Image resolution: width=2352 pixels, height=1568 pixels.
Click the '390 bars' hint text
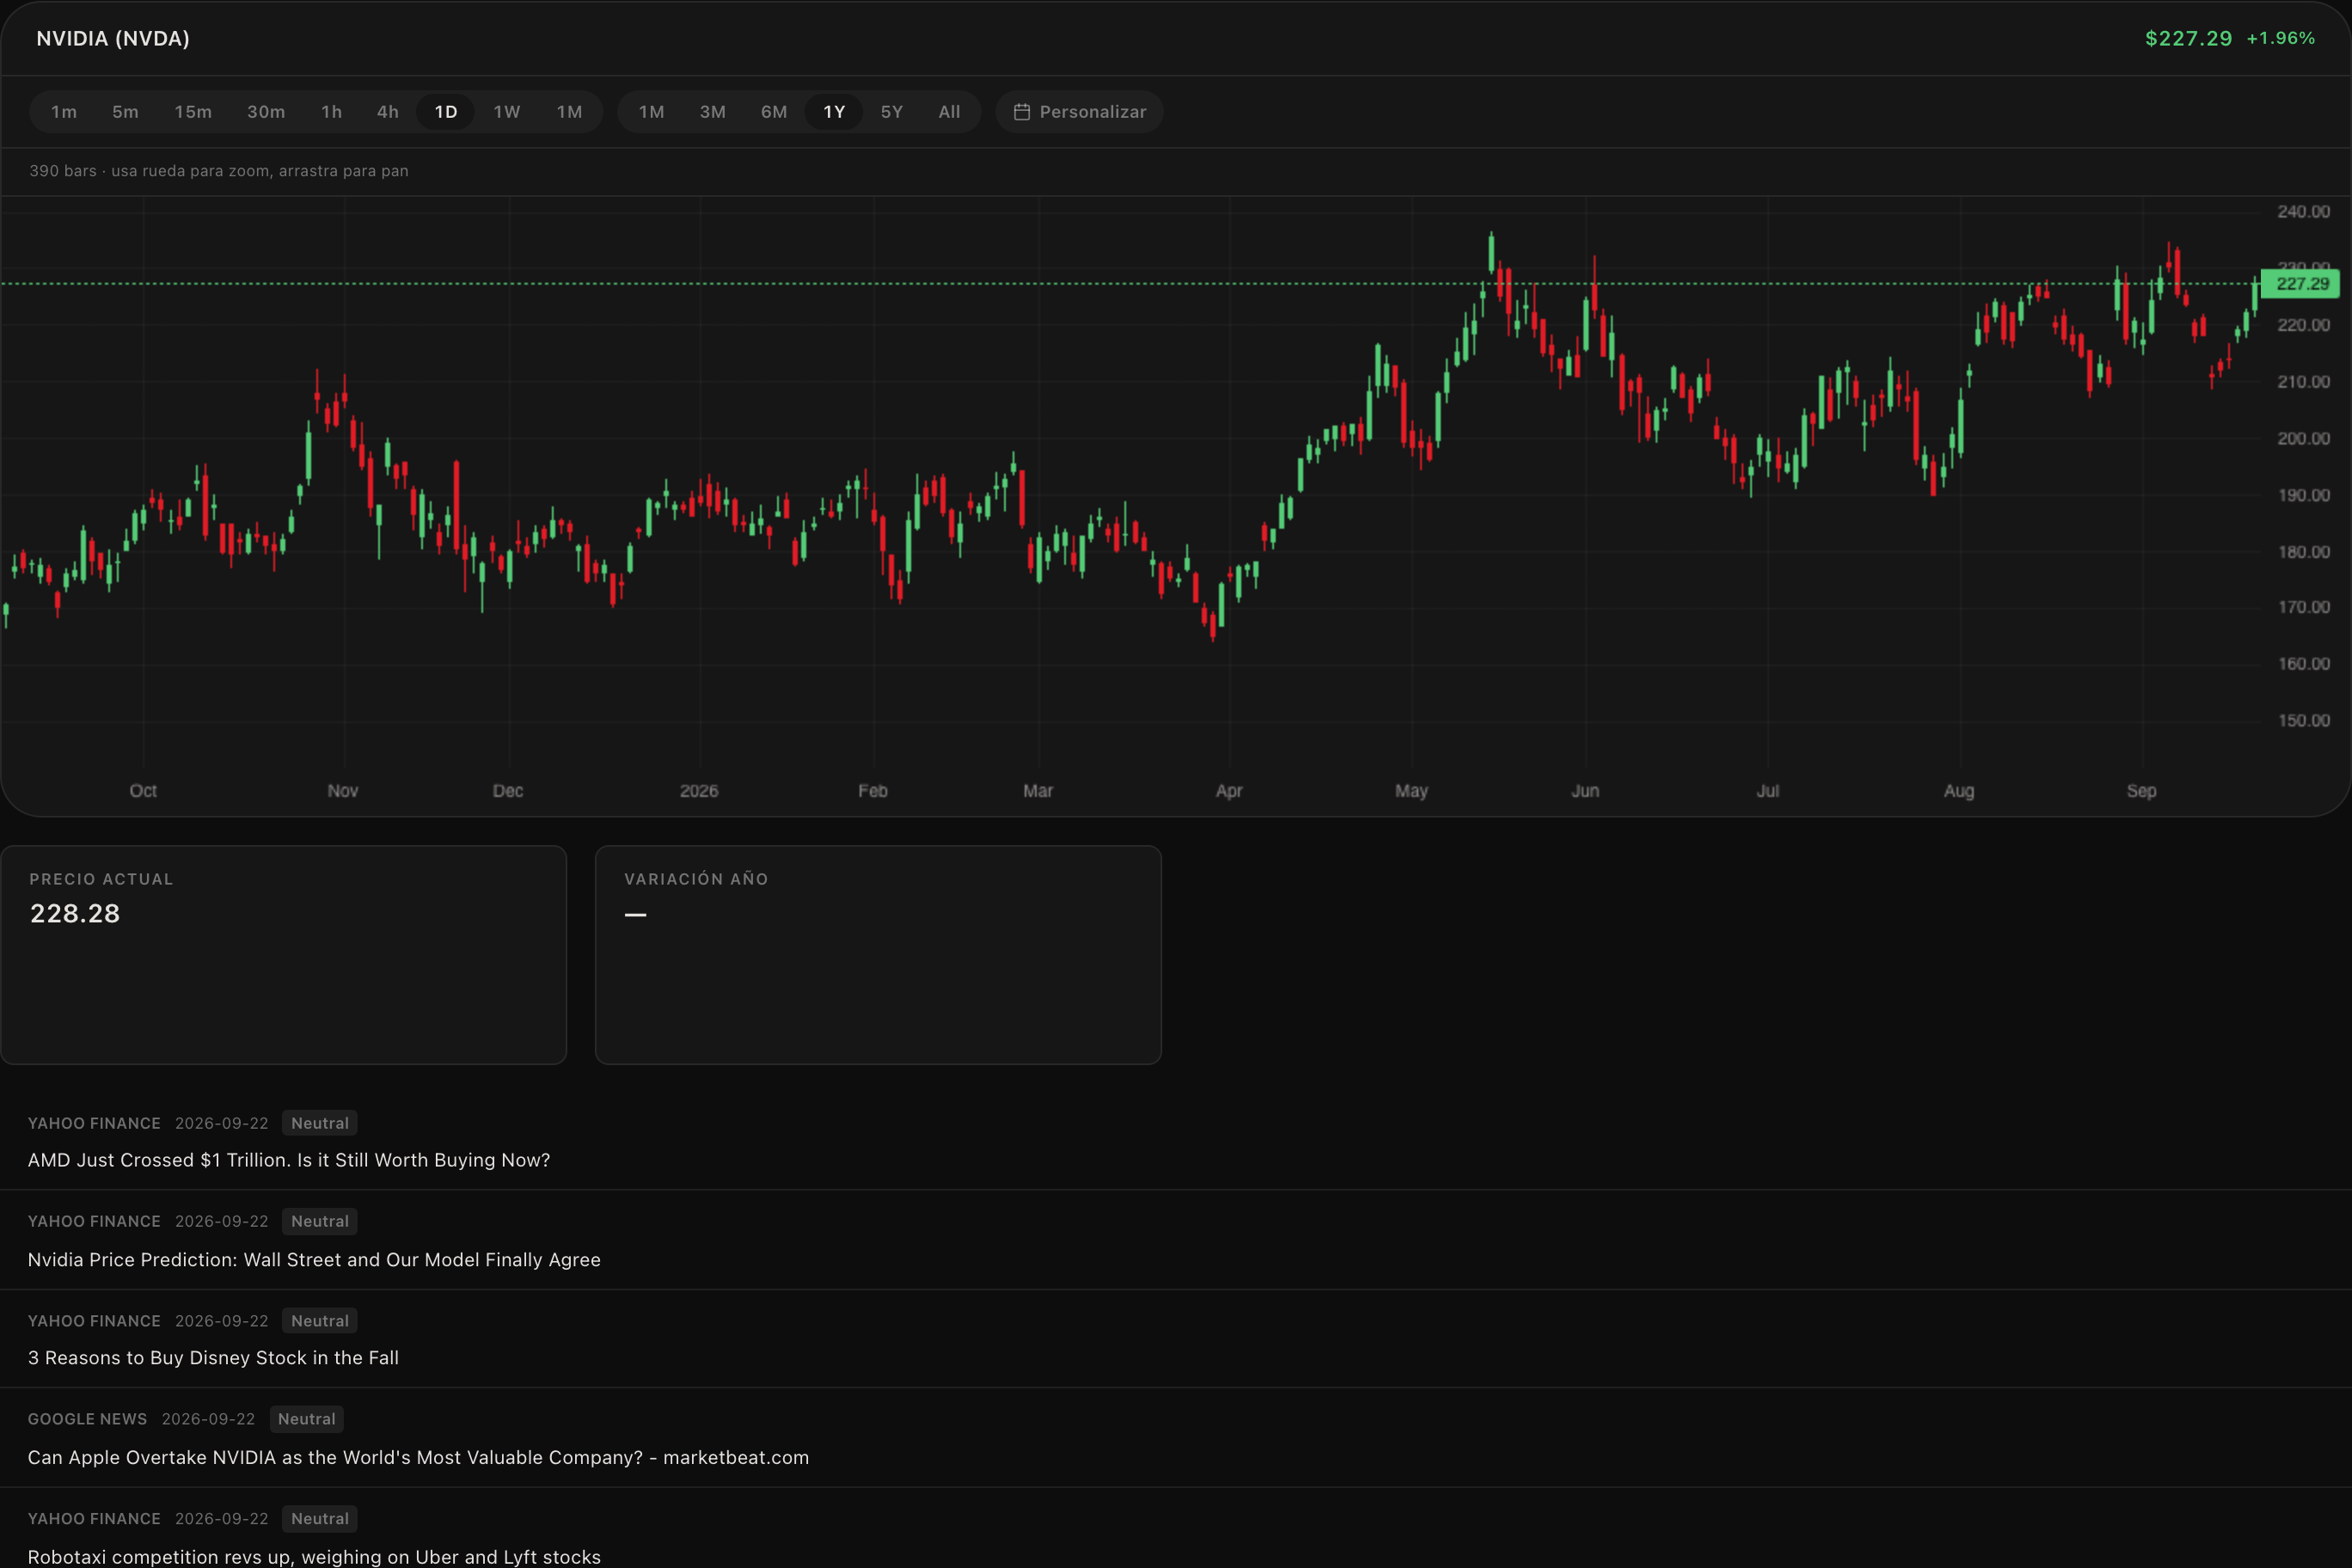point(219,171)
